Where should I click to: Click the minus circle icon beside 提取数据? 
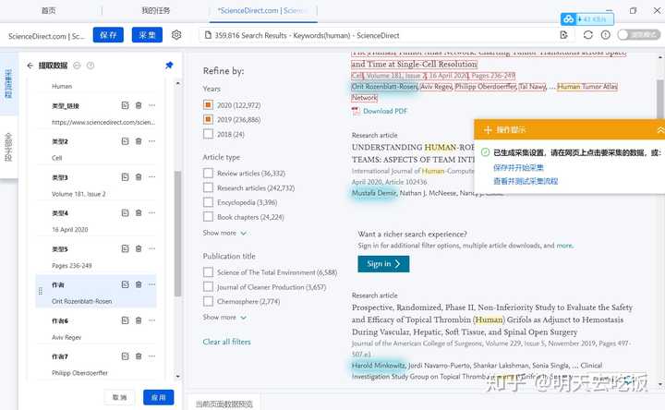pyautogui.click(x=77, y=66)
